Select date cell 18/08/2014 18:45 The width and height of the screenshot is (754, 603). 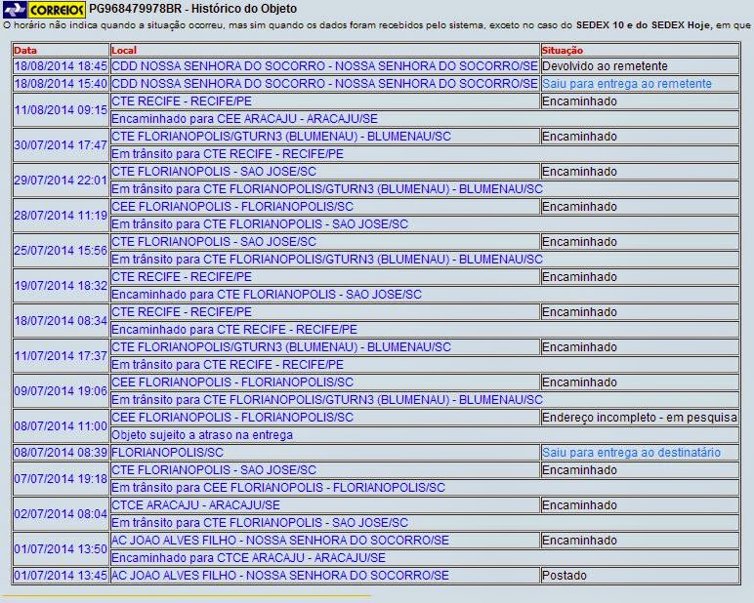tap(61, 65)
